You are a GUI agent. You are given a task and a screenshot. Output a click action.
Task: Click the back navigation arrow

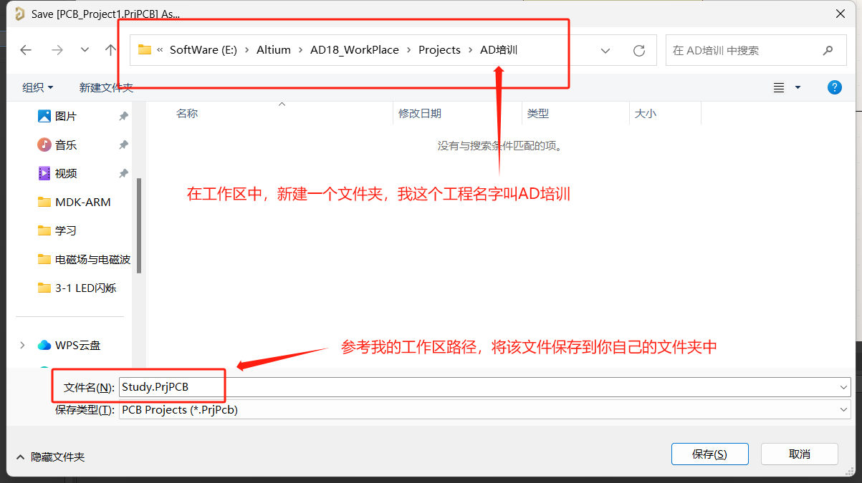26,50
